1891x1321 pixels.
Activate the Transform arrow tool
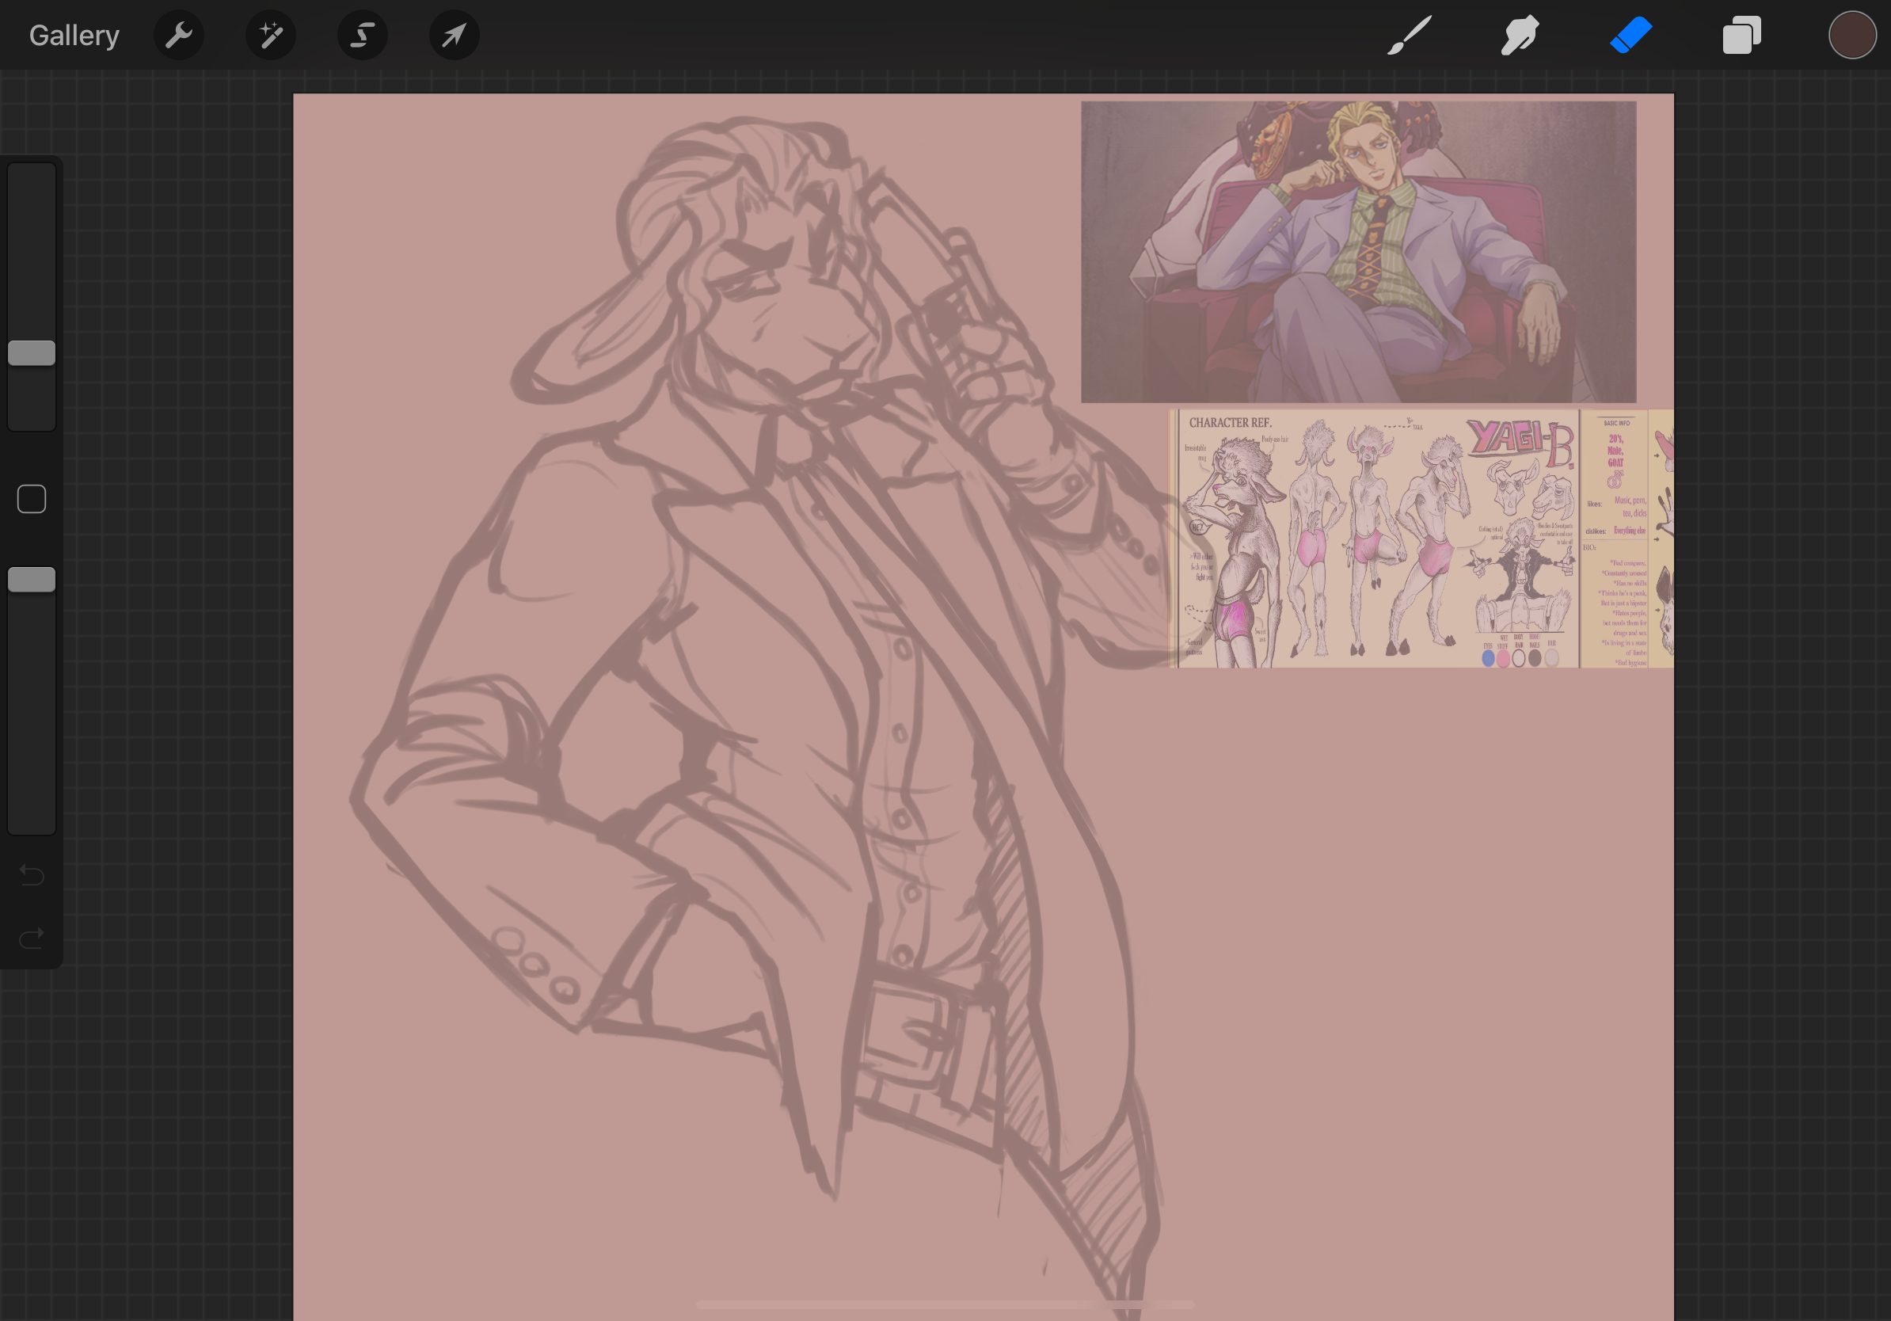454,36
